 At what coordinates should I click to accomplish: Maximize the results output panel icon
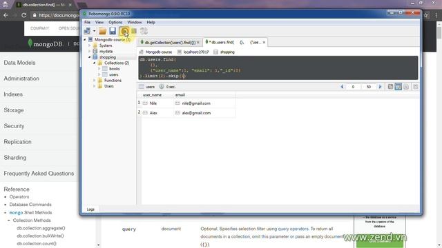tap(416, 87)
